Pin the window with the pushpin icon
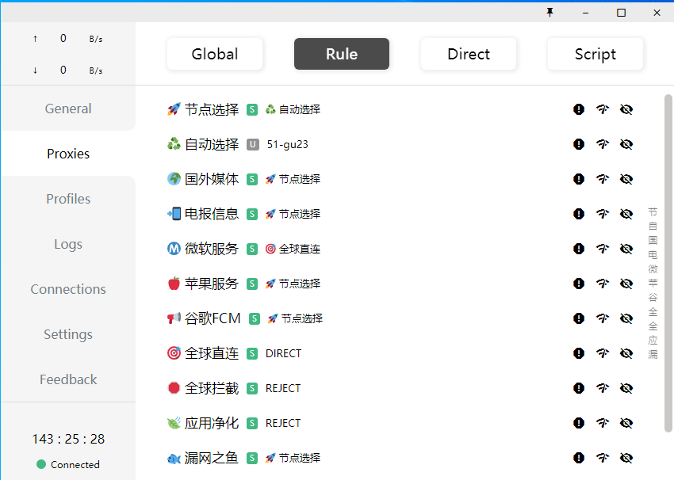 coord(550,12)
